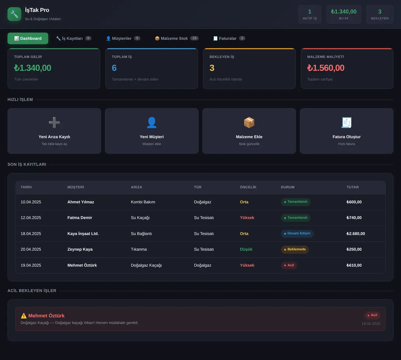This screenshot has height=360, width=401.
Task: Click the box icon for Malzeme Ekle
Action: [x=249, y=123]
